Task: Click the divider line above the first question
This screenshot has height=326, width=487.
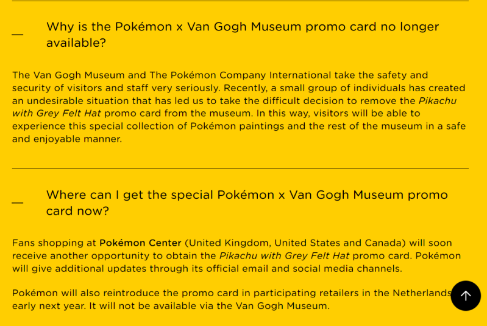Action: pos(240,1)
